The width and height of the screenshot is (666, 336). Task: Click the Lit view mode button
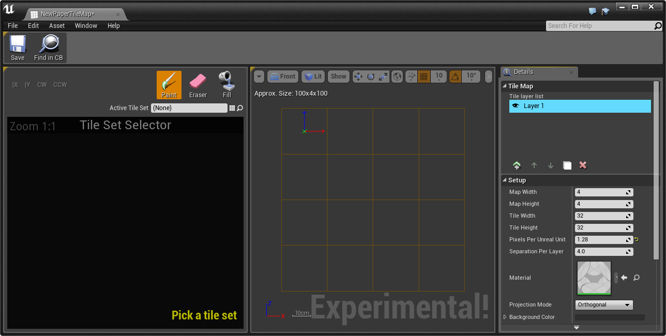click(x=313, y=77)
